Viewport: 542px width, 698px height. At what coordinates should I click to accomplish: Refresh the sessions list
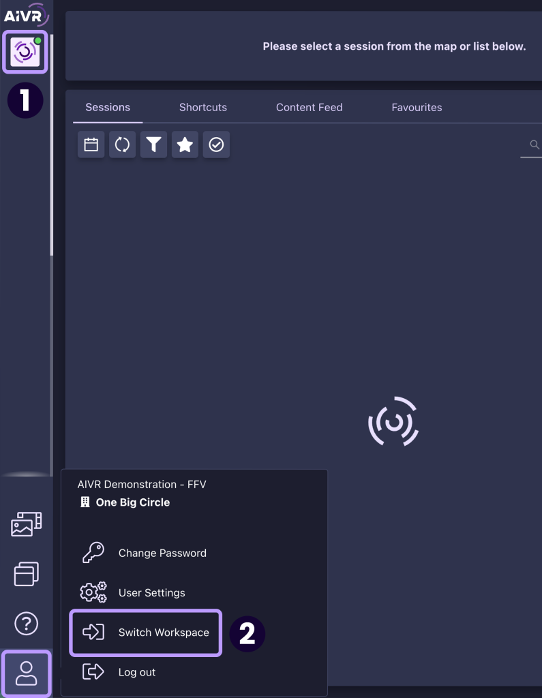(x=122, y=145)
